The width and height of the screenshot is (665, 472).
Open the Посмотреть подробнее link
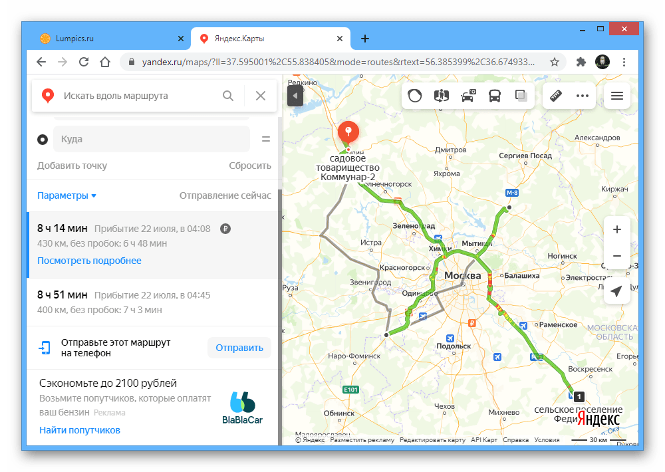pyautogui.click(x=89, y=261)
